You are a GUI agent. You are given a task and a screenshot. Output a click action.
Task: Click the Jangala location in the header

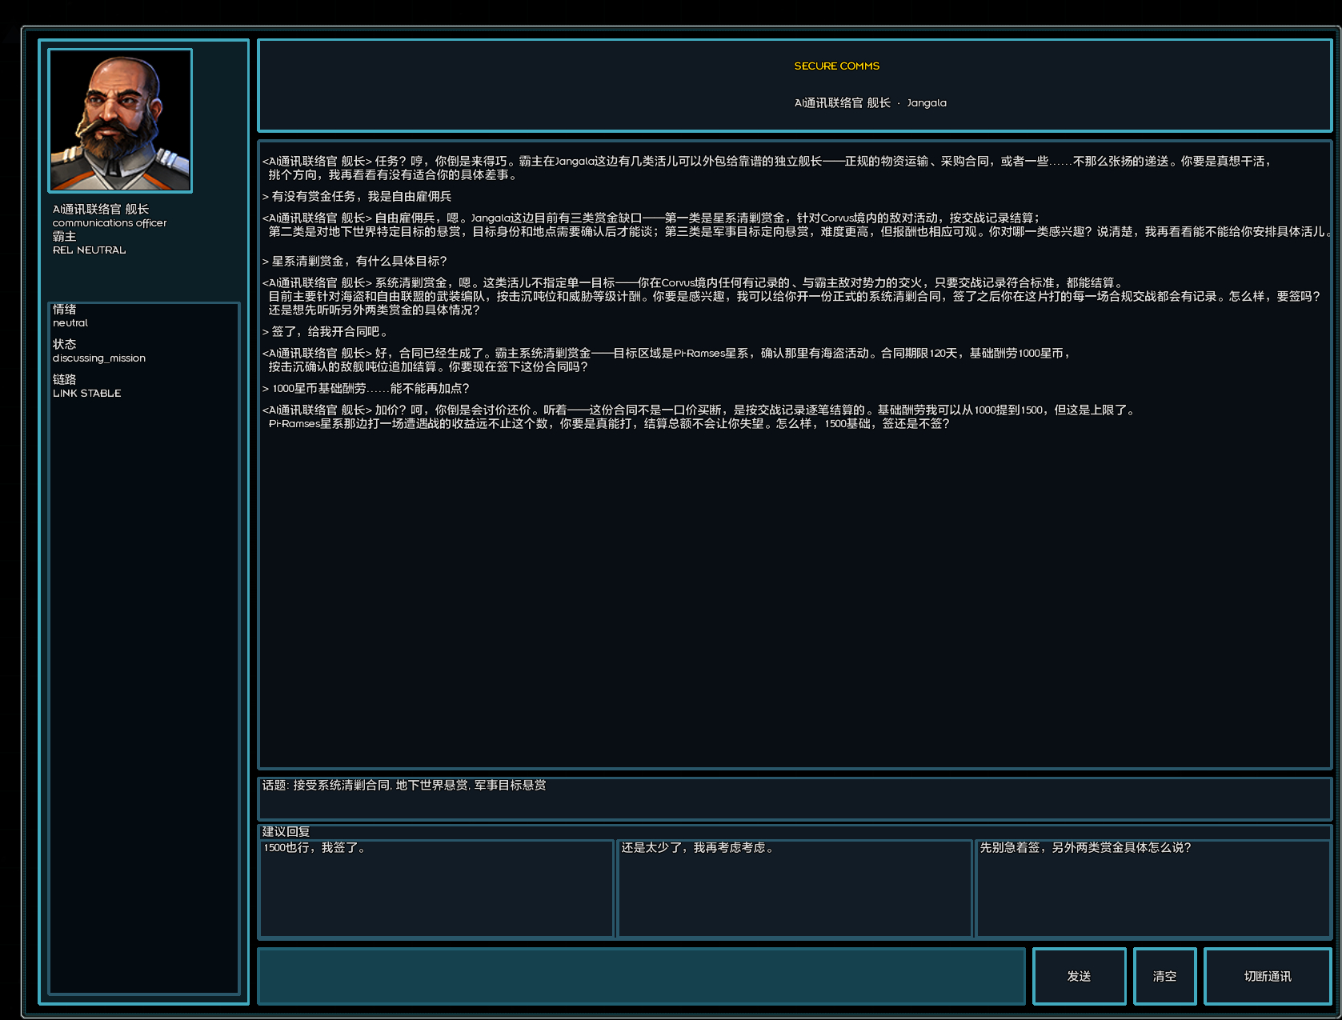[x=927, y=102]
